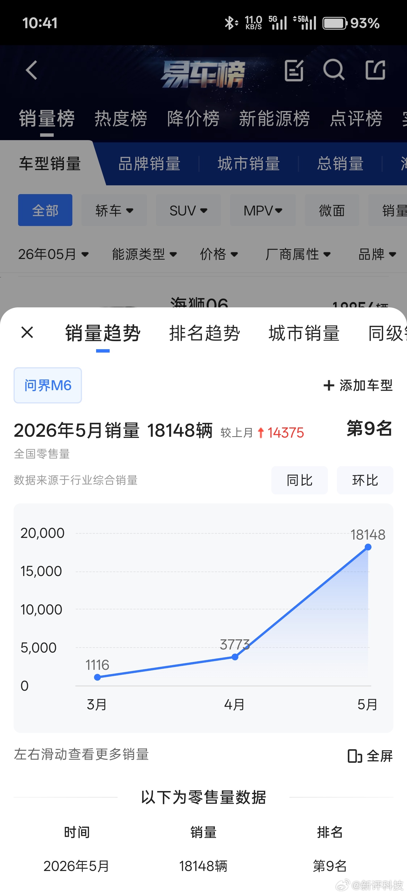Open the 26年05月 date dropdown
This screenshot has width=407, height=895.
53,254
